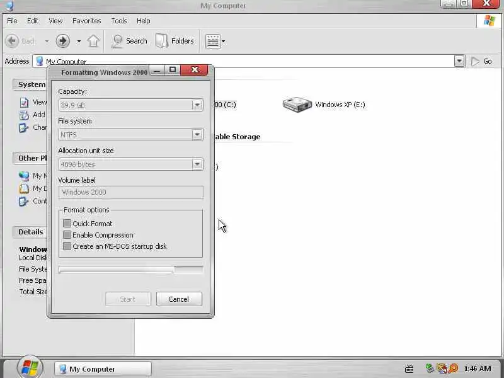The image size is (504, 378).
Task: Click the format progress bar
Action: [x=131, y=270]
